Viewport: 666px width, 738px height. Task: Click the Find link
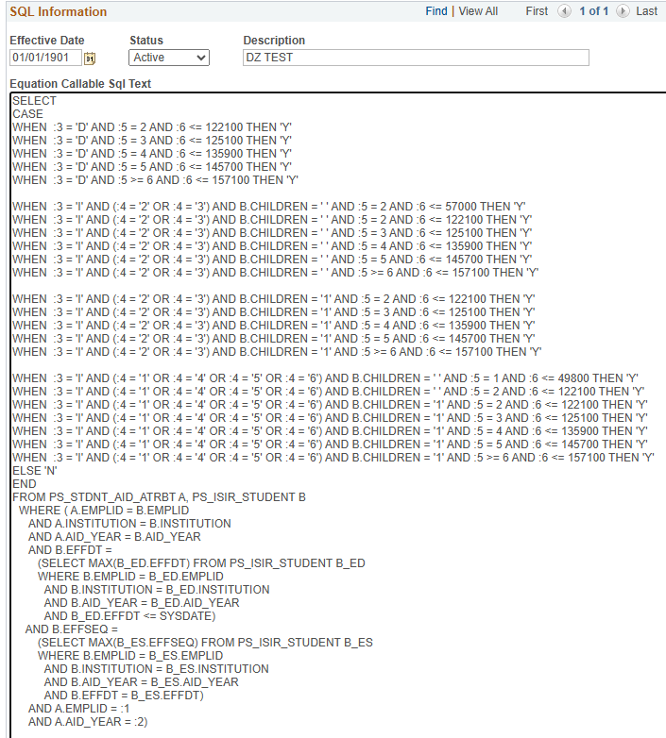point(436,10)
